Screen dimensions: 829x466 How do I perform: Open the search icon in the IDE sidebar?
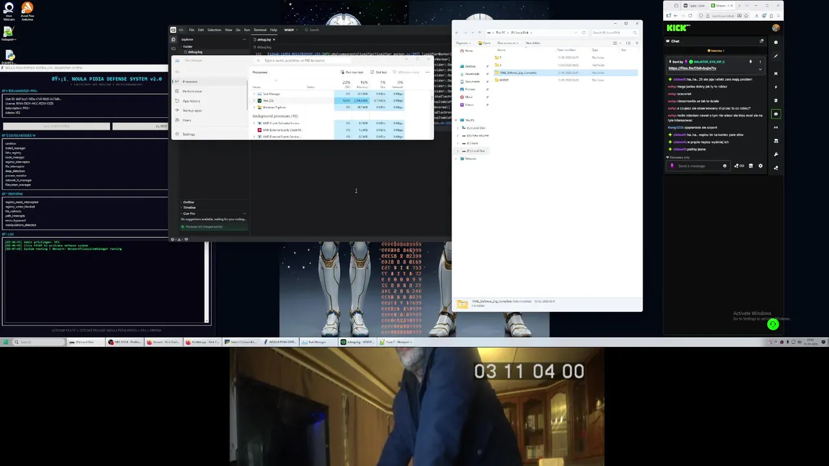click(173, 49)
